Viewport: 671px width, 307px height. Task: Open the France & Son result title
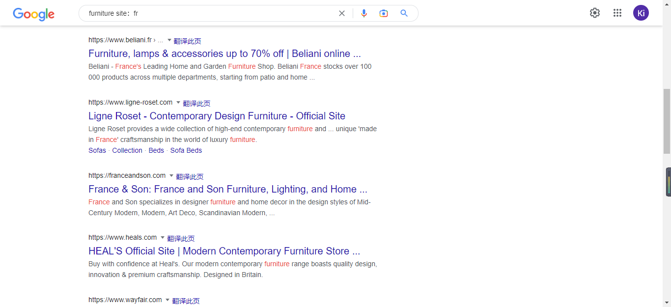(227, 189)
